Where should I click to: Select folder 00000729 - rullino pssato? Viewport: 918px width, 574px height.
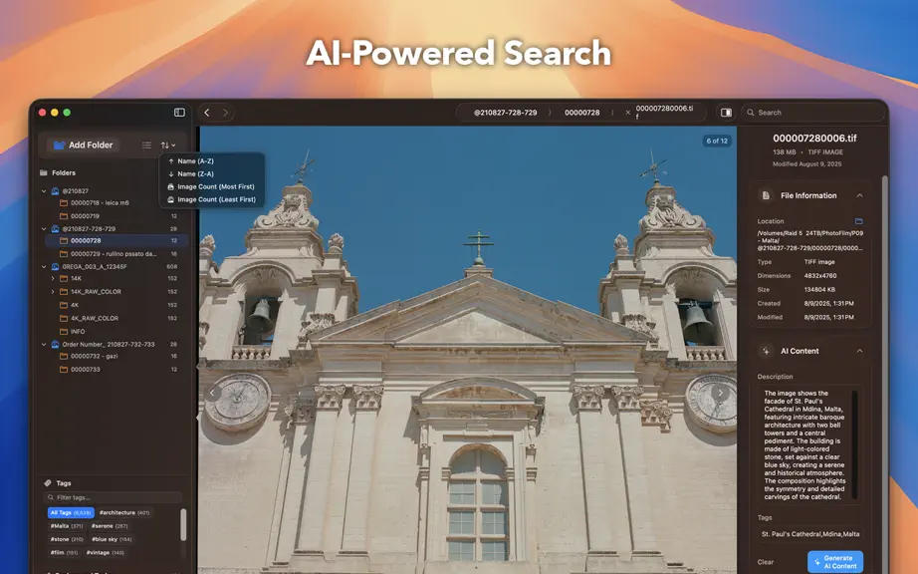point(116,254)
